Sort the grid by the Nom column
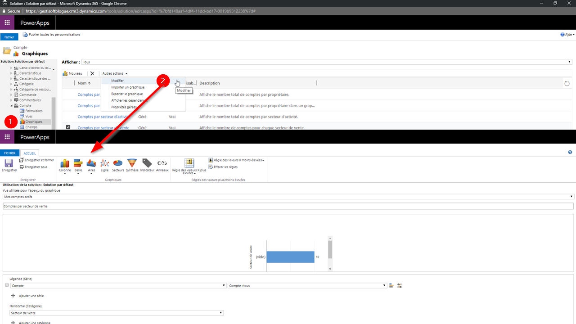 pos(84,83)
